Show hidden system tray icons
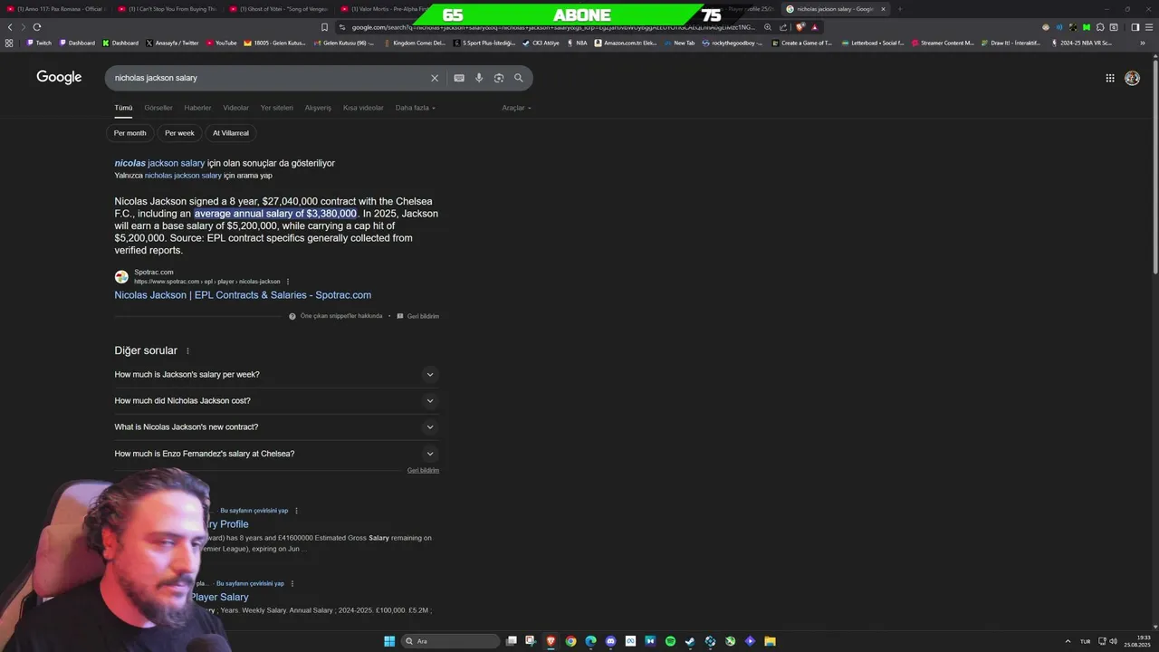1159x652 pixels. coord(1067,641)
